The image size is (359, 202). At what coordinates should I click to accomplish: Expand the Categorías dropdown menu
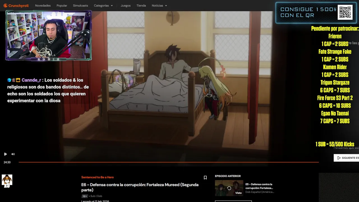(x=103, y=6)
